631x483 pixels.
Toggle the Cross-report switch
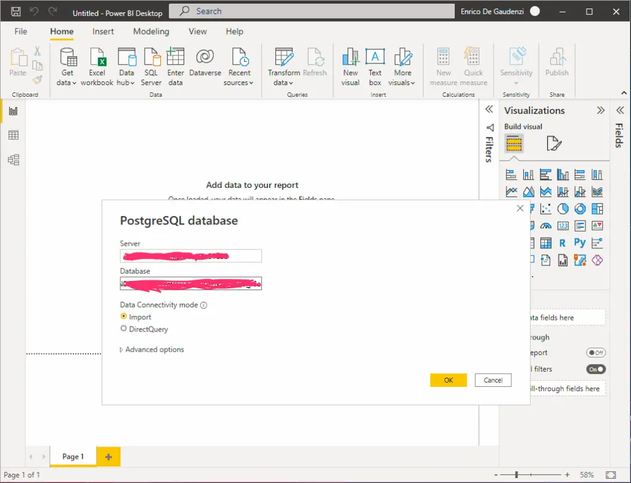point(595,353)
